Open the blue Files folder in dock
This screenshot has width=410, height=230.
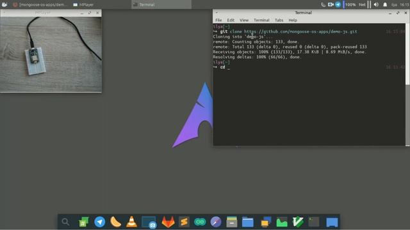[x=248, y=222]
